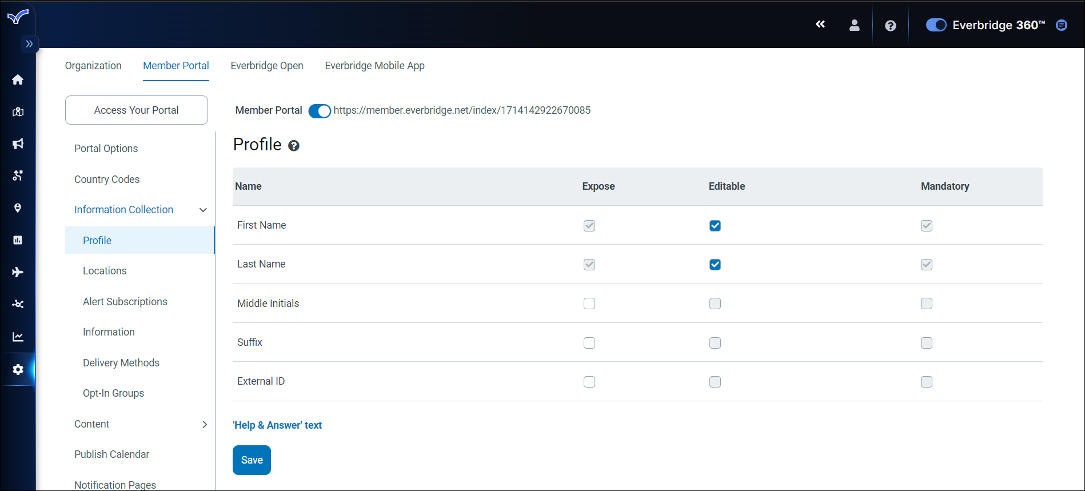The width and height of the screenshot is (1085, 491).
Task: Open Portal Options in side menu
Action: click(x=106, y=149)
